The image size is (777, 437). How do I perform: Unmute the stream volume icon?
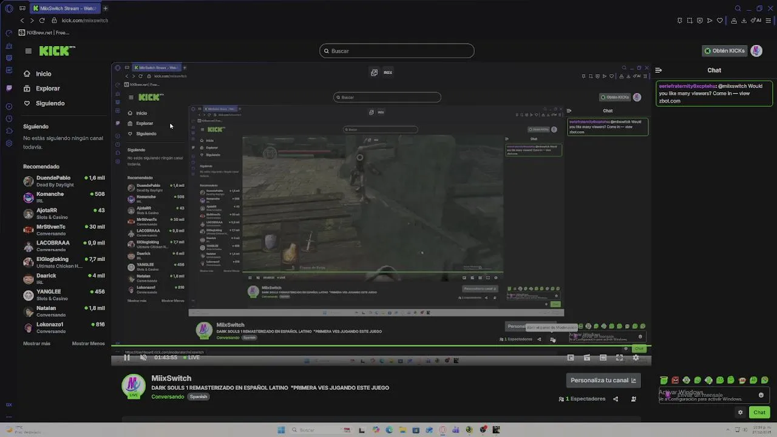[x=143, y=357]
